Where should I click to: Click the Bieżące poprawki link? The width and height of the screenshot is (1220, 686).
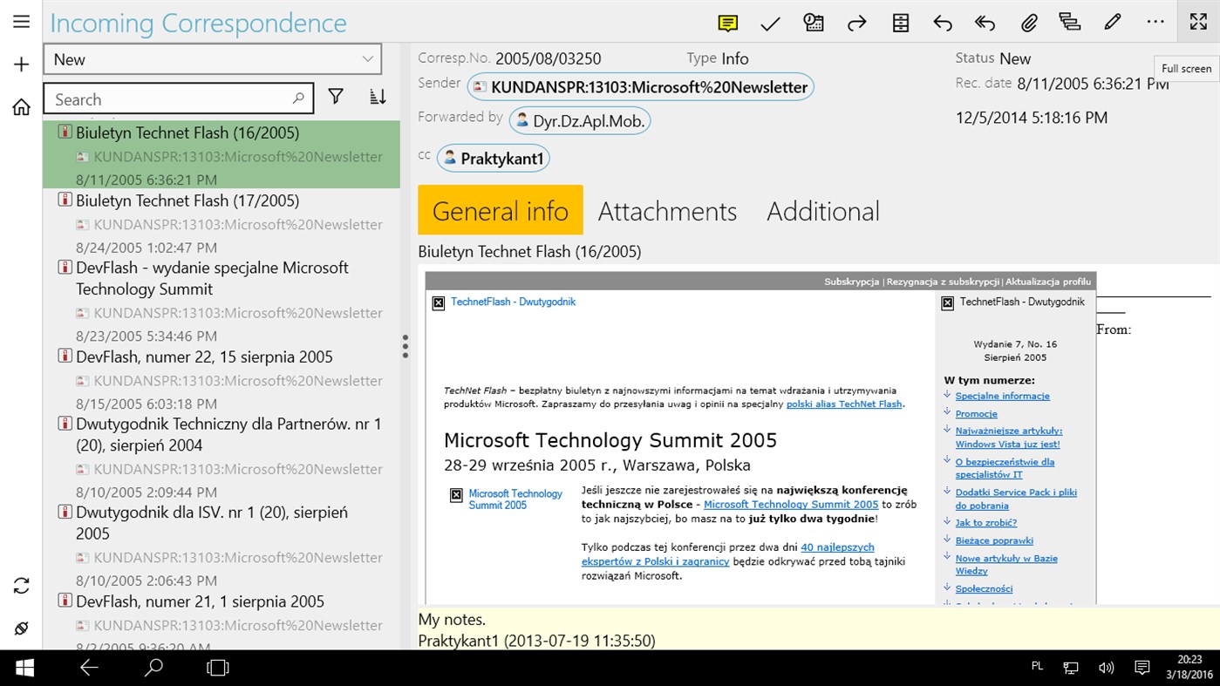994,540
